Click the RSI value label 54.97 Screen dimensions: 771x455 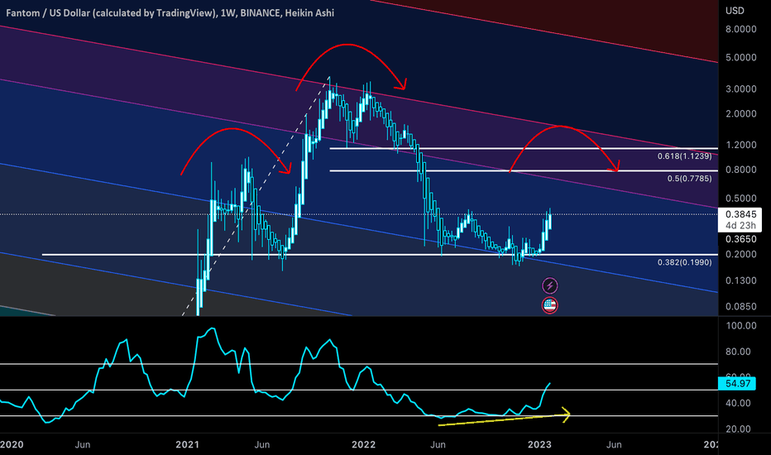(x=738, y=383)
